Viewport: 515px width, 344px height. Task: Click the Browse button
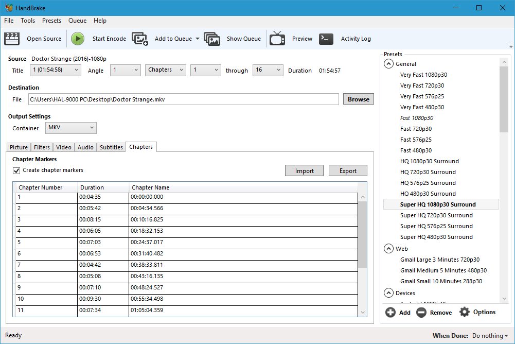358,99
